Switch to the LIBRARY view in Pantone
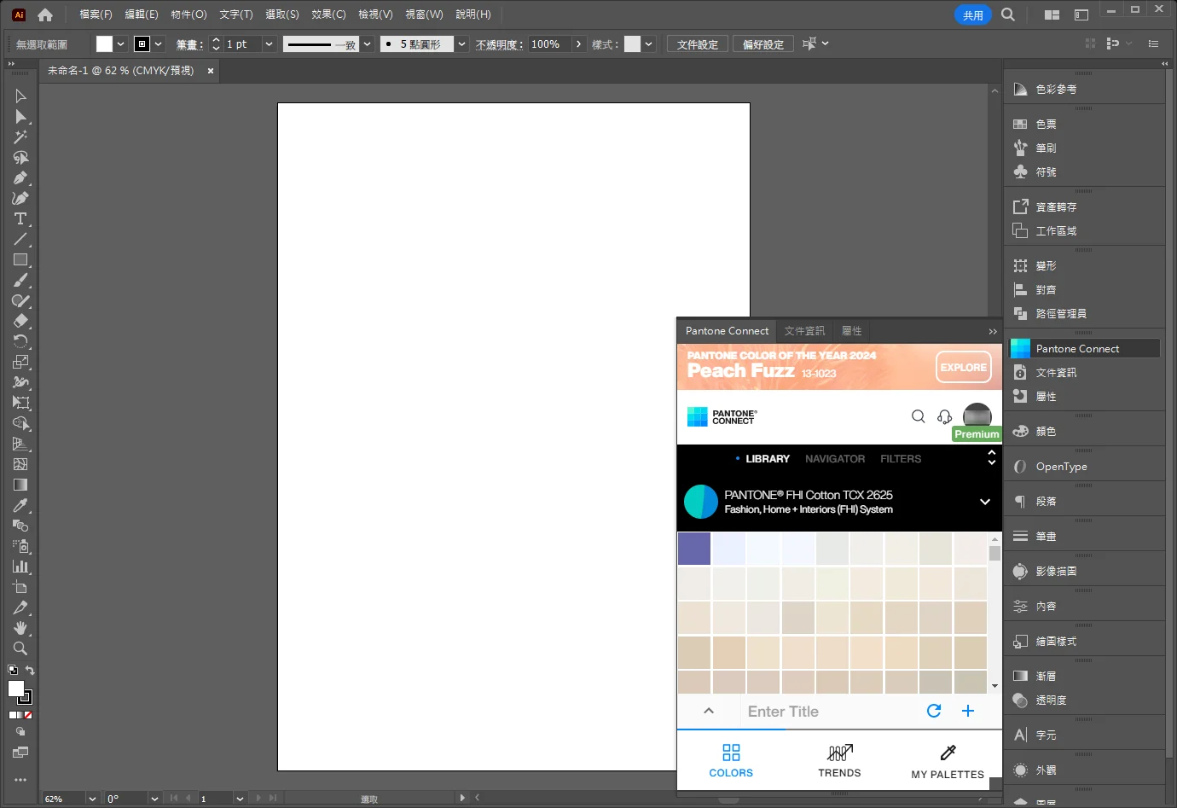 coord(767,459)
